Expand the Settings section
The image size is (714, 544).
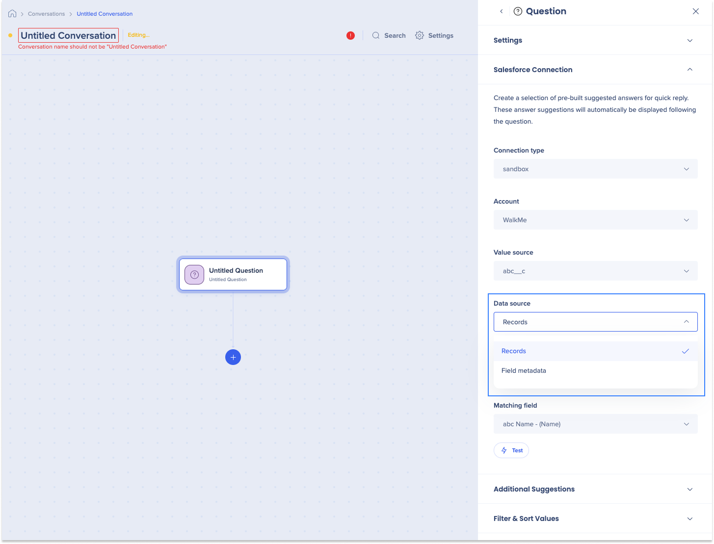point(595,40)
